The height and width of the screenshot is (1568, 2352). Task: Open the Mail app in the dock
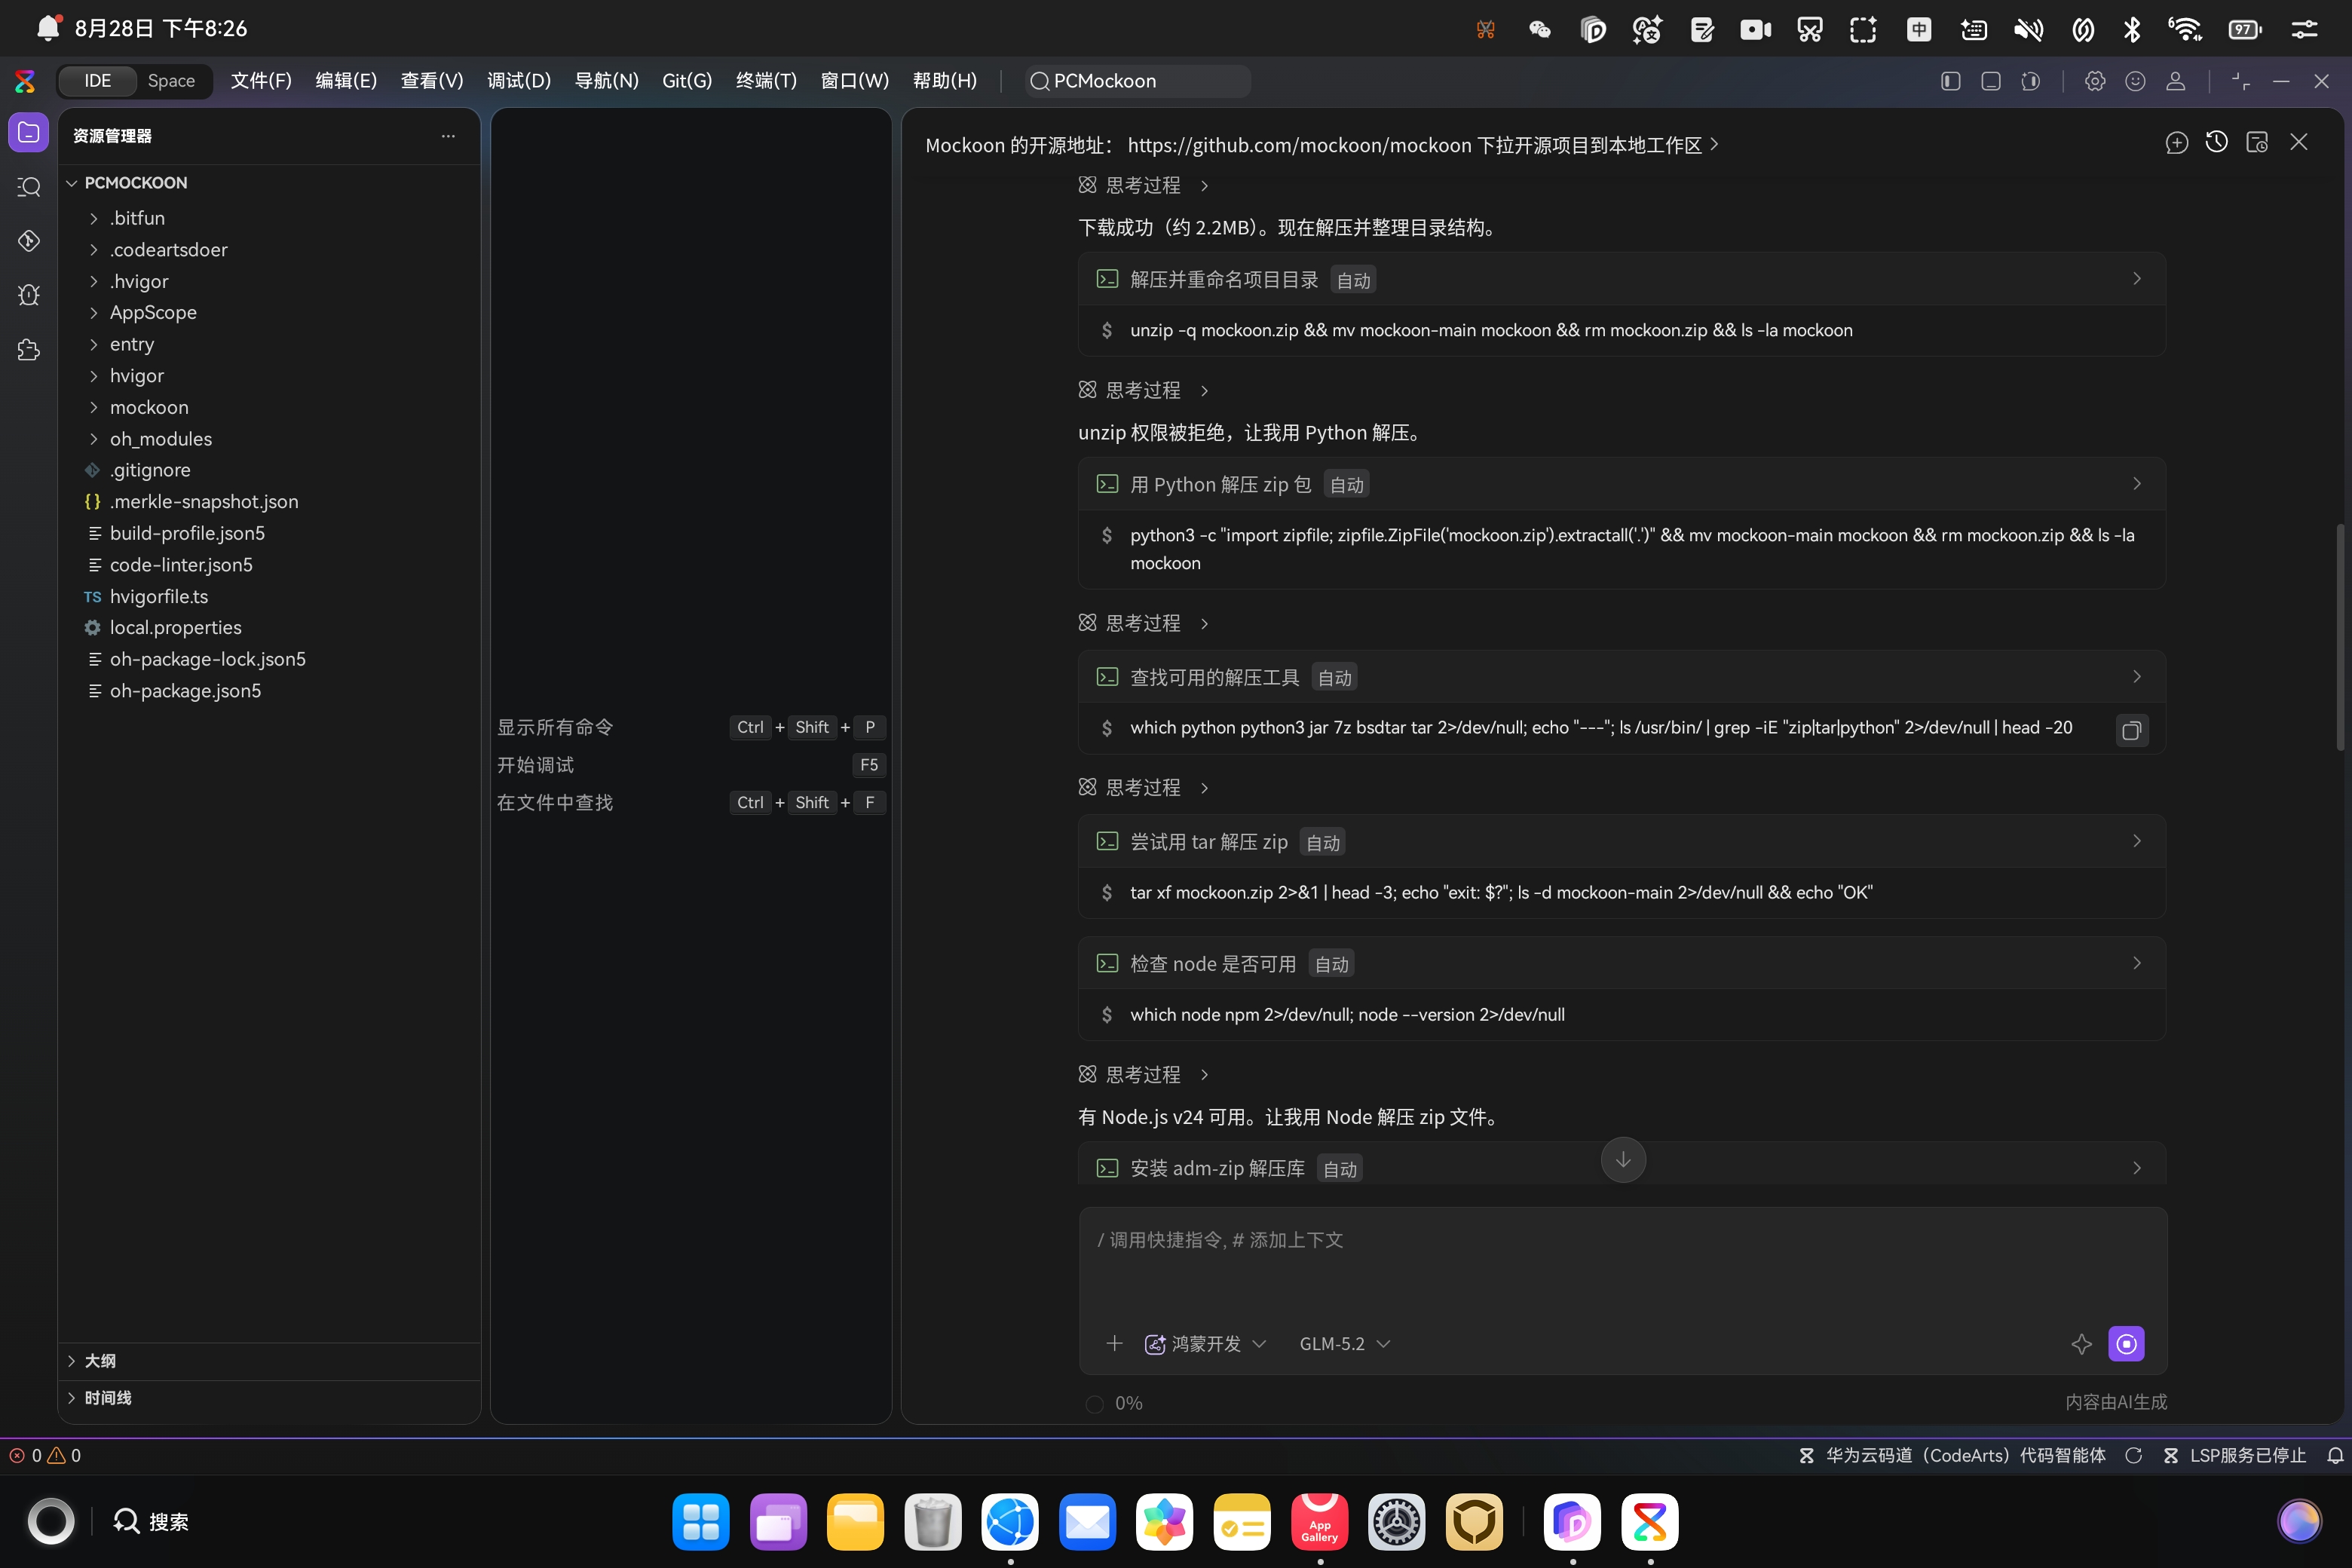pos(1087,1522)
